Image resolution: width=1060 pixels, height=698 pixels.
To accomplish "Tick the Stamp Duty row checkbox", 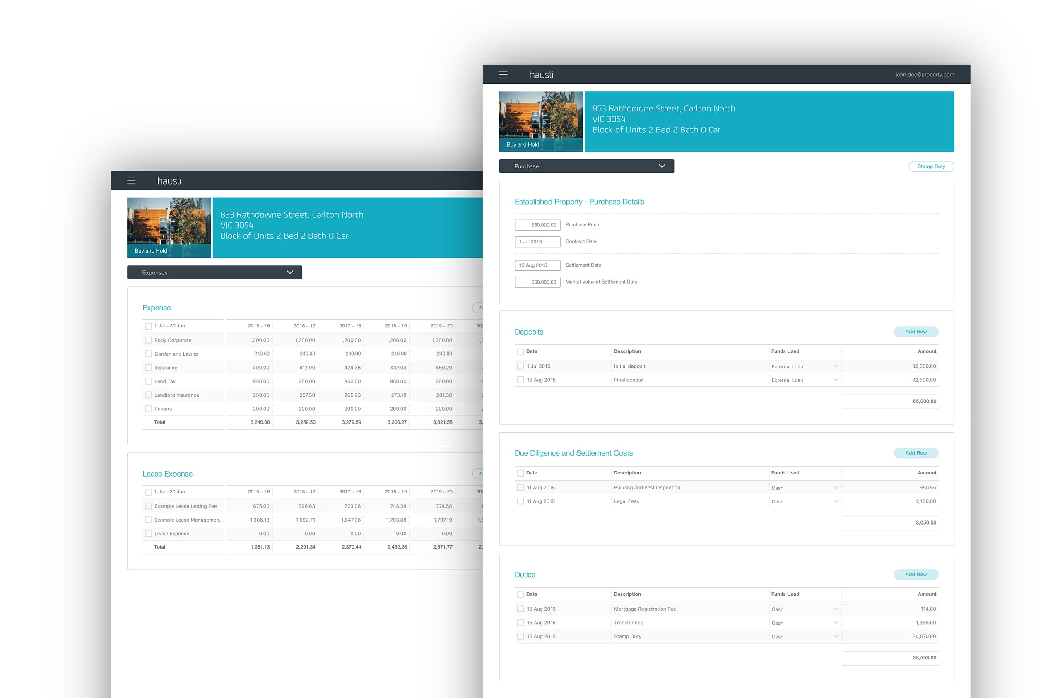I will pyautogui.click(x=520, y=636).
